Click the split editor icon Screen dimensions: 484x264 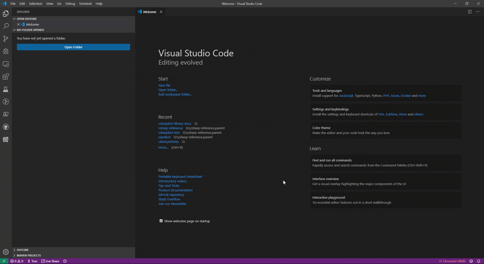470,12
